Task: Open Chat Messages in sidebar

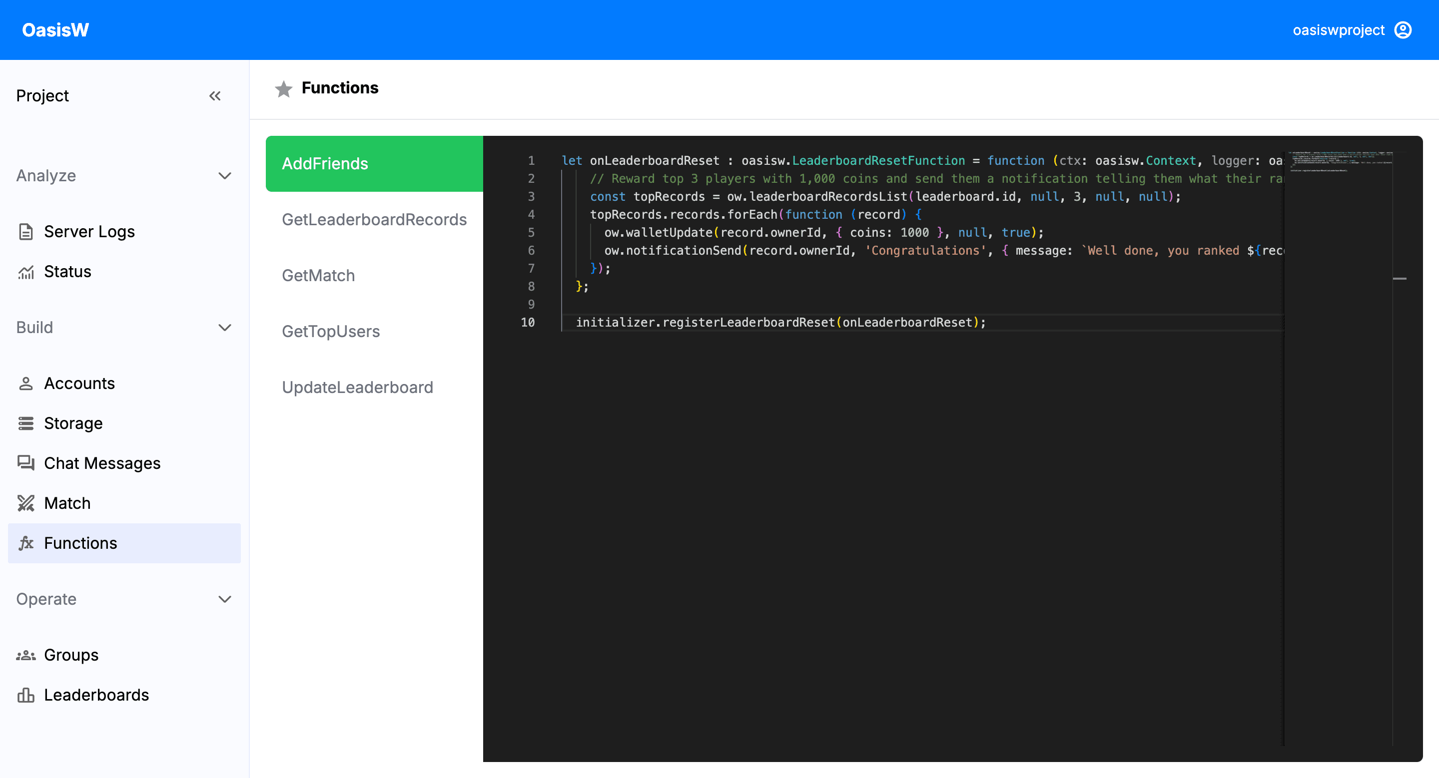Action: tap(124, 463)
